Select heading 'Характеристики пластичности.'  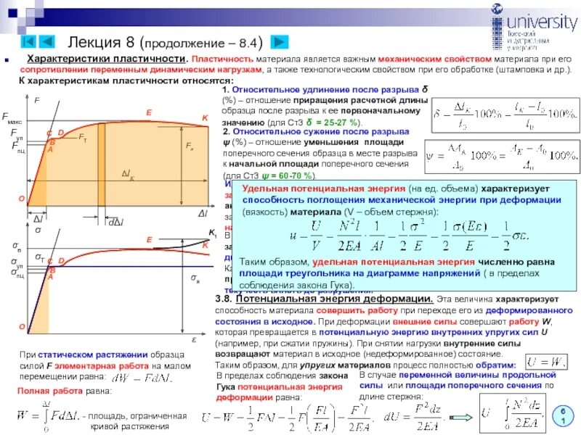point(107,59)
